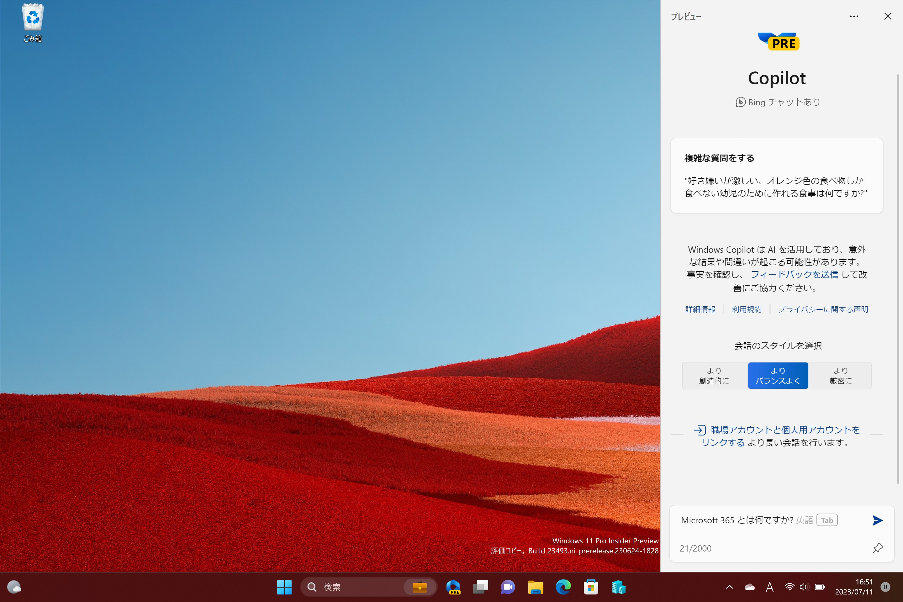Toggle the IME input mode indicator A
Screen dimensions: 903x602
[769, 587]
